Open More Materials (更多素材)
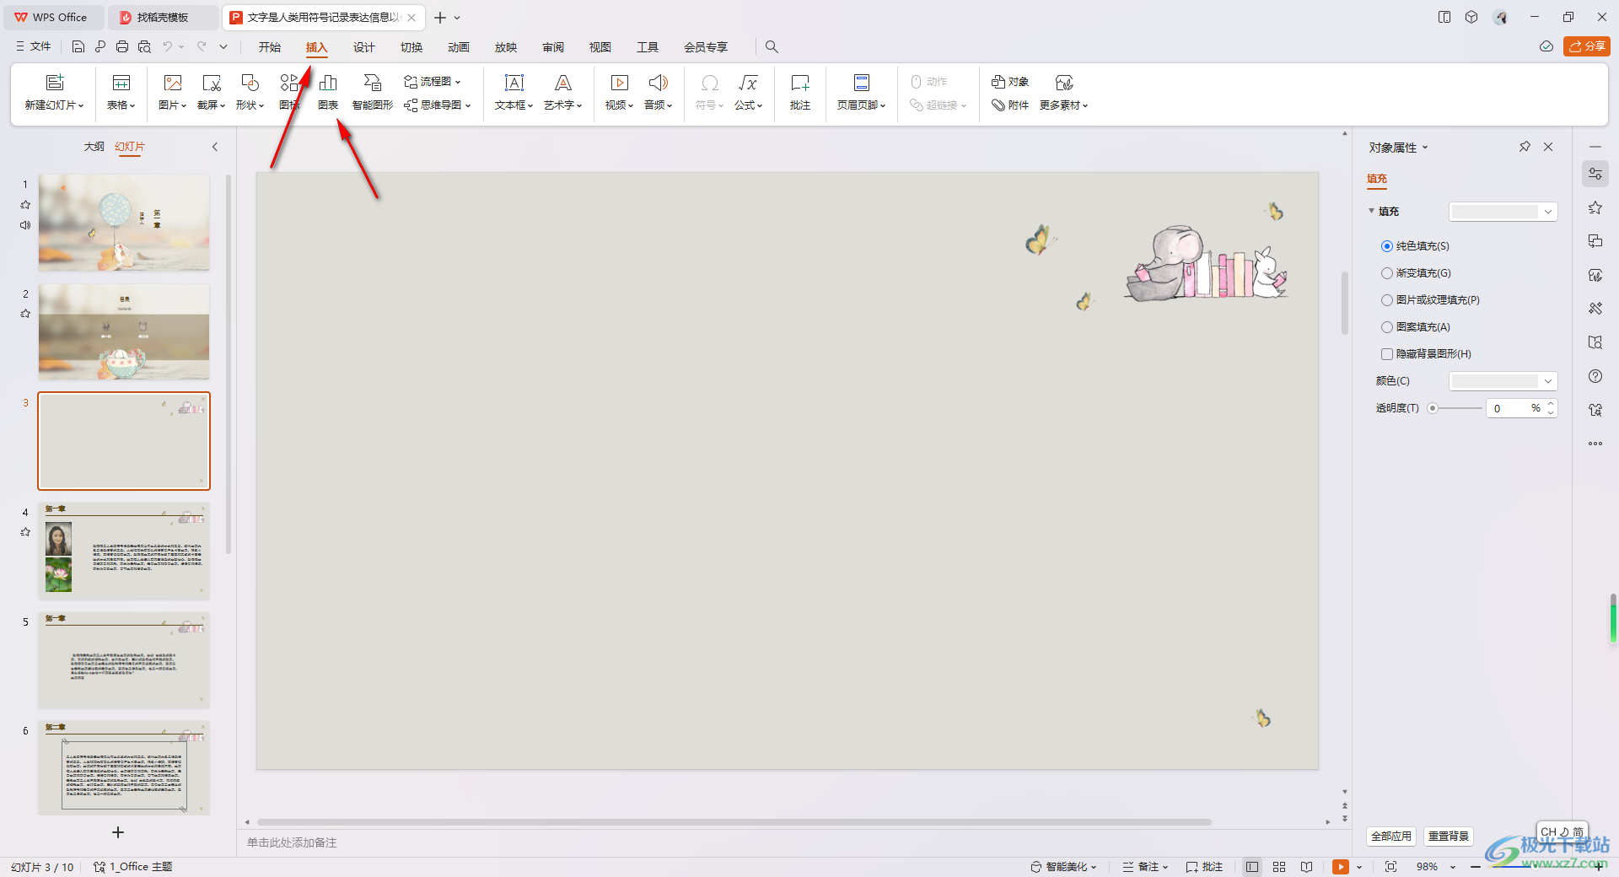Viewport: 1619px width, 877px height. (1064, 92)
